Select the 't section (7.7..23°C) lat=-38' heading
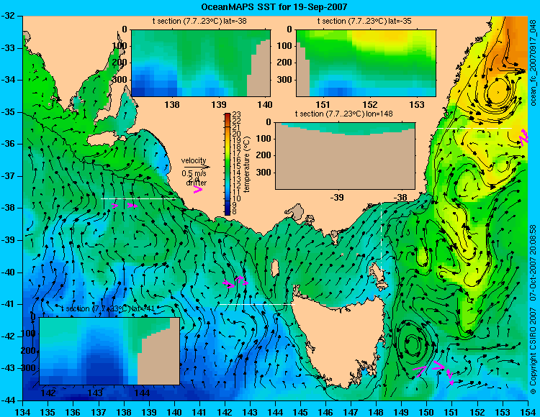 click(x=199, y=21)
